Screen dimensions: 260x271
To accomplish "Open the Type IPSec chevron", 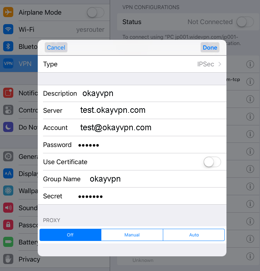I will pos(220,64).
